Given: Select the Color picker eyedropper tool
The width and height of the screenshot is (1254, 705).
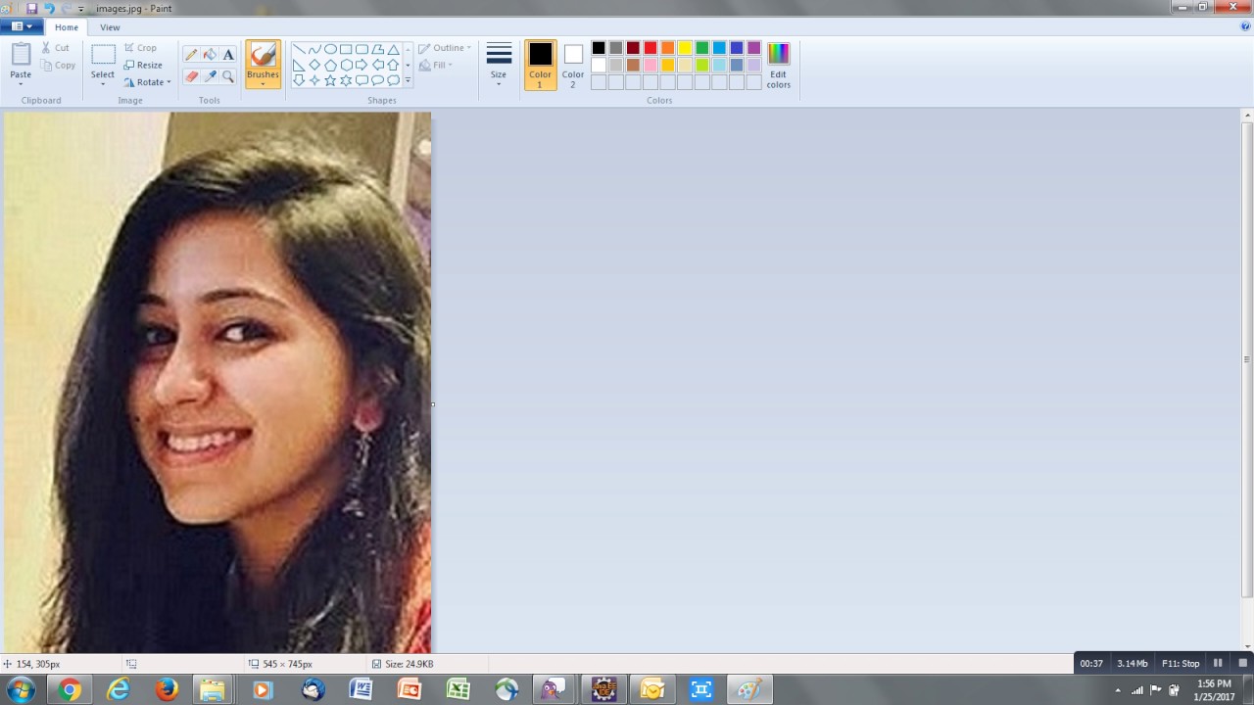Looking at the screenshot, I should pos(210,75).
